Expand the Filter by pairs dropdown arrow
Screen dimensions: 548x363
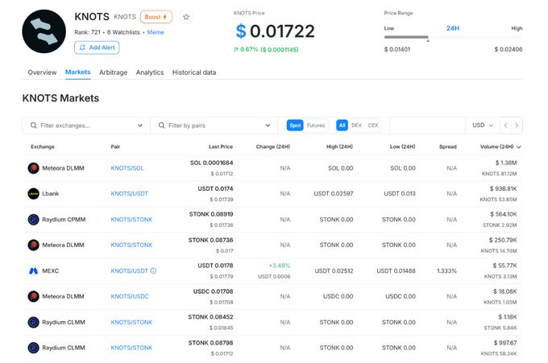click(x=268, y=126)
